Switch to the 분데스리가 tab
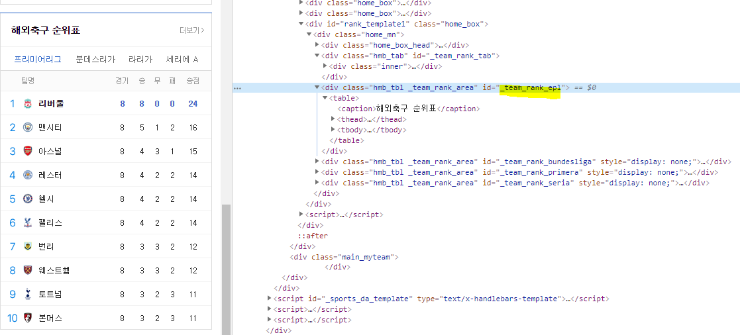This screenshot has height=335, width=740. click(95, 60)
